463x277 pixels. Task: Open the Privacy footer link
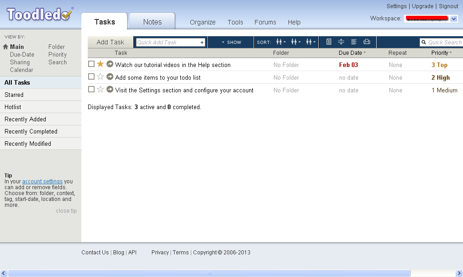click(x=160, y=253)
